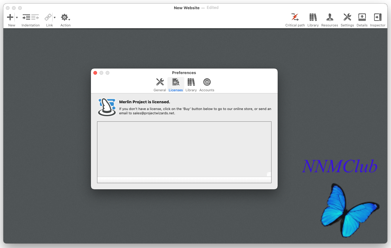Click the 'Merlin Project is licensed.' text
This screenshot has width=391, height=248.
pyautogui.click(x=145, y=102)
